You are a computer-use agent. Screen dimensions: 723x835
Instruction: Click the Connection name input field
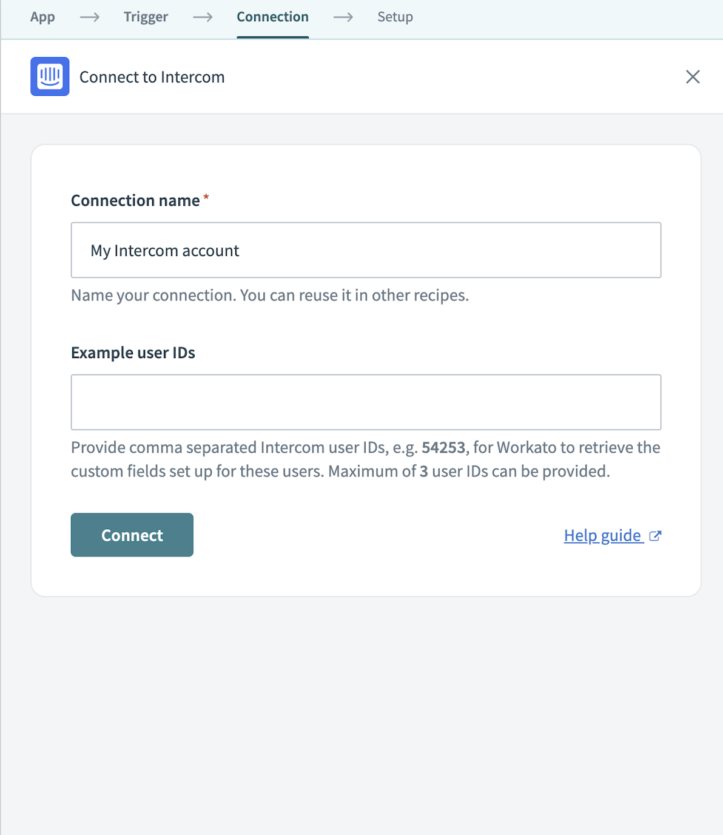365,250
